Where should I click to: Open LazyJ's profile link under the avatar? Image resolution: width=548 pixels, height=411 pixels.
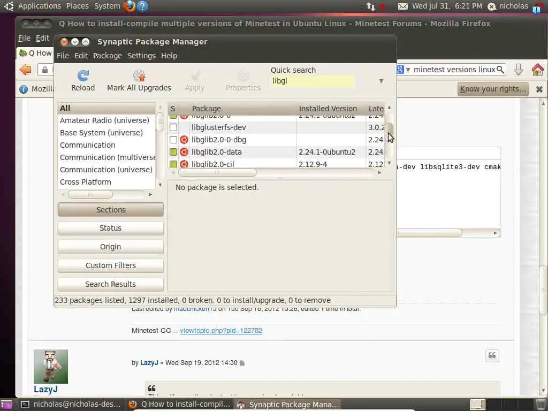coord(45,389)
